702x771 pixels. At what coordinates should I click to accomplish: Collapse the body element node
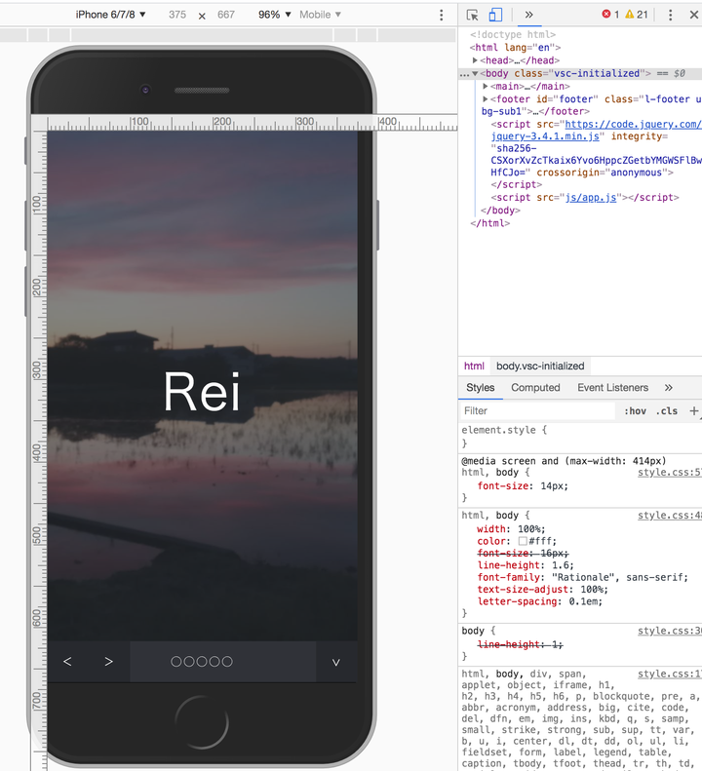coord(475,74)
